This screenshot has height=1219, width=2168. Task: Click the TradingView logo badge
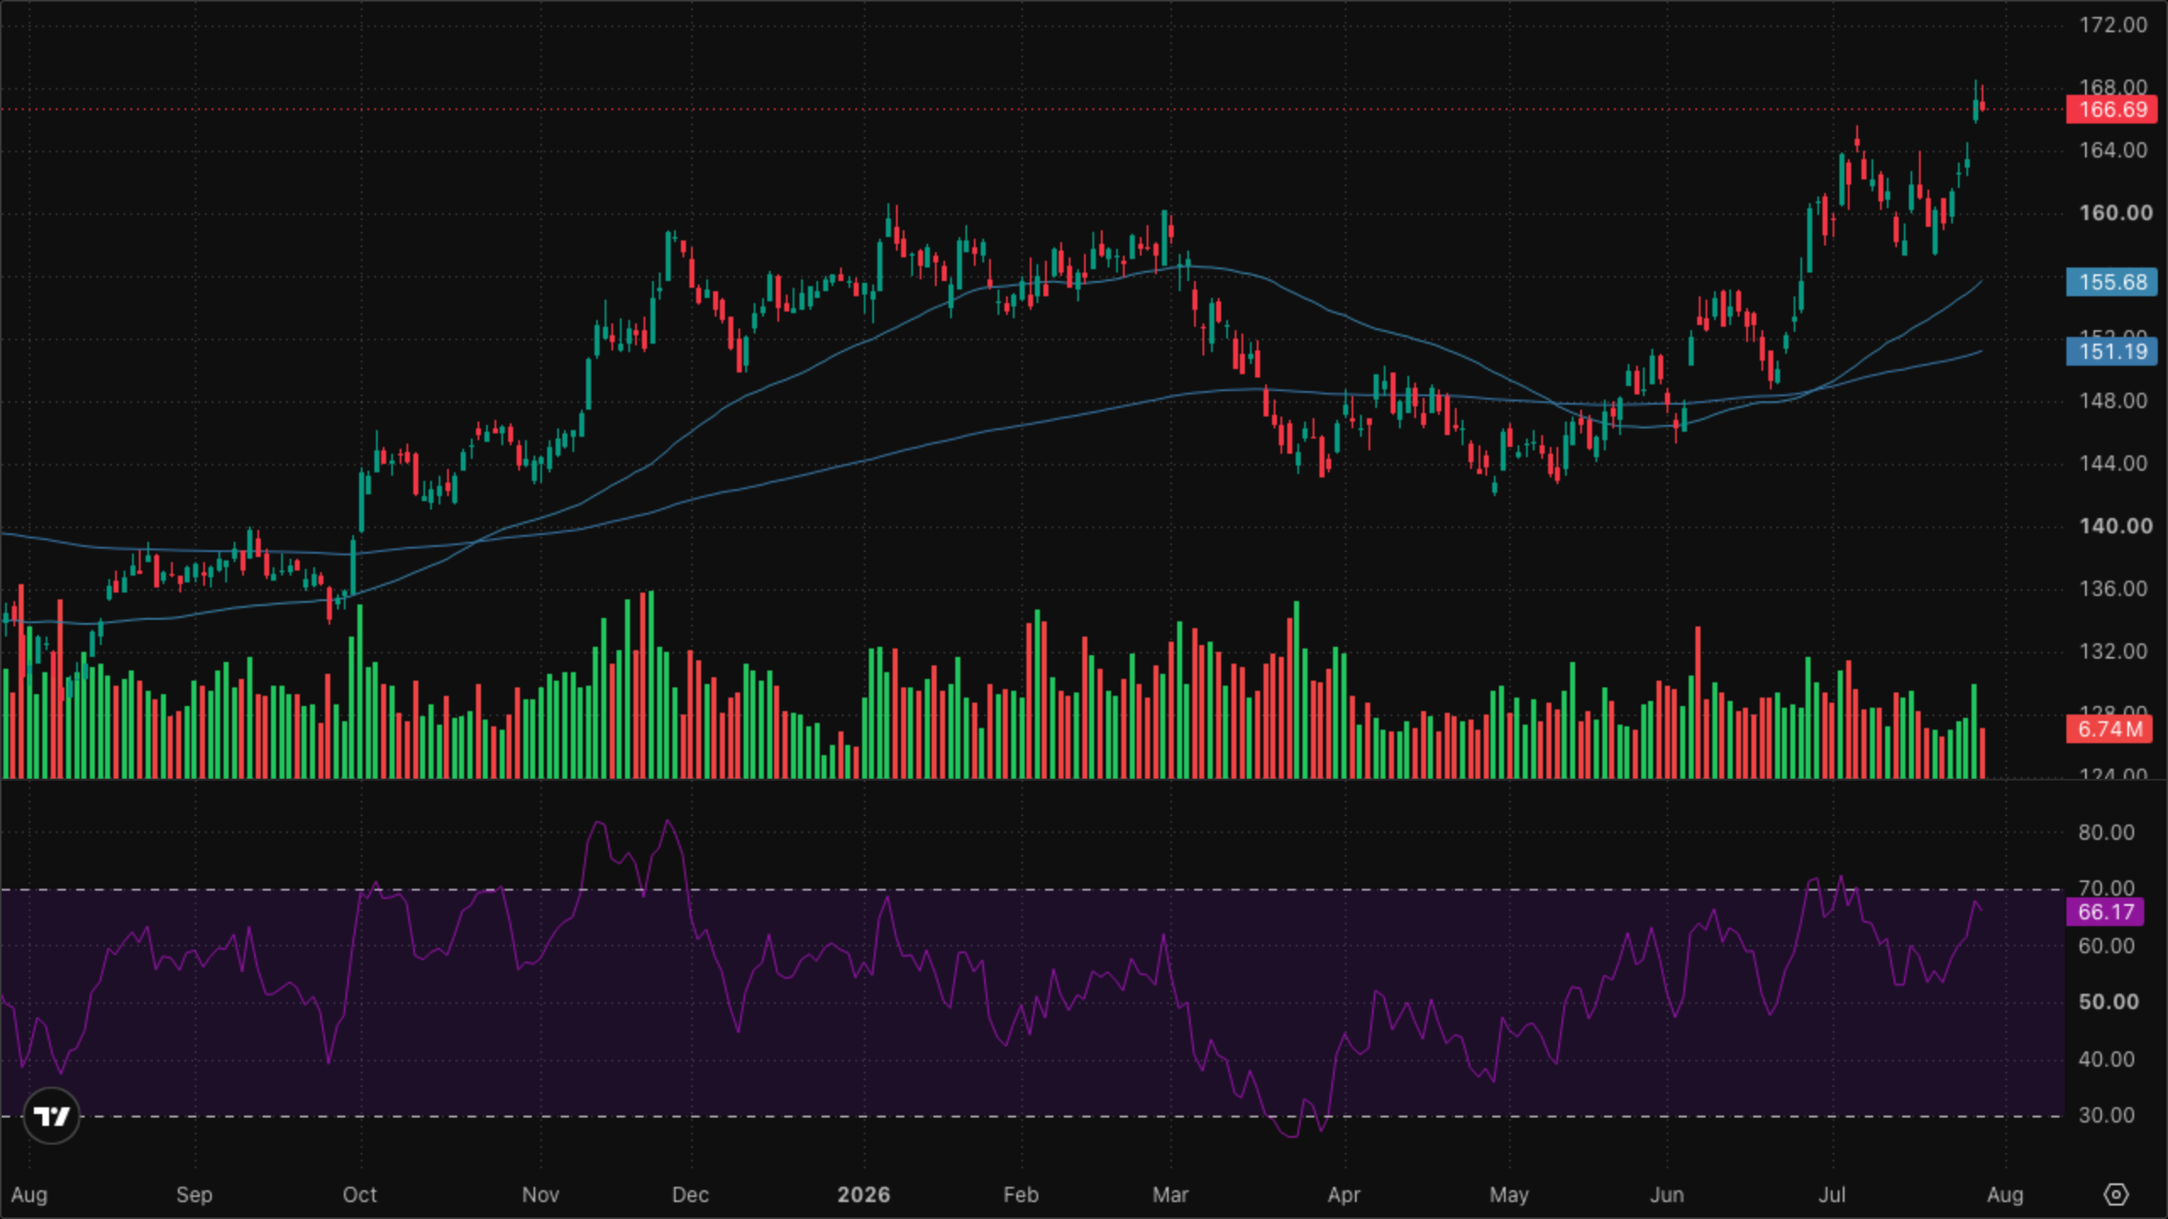point(52,1117)
